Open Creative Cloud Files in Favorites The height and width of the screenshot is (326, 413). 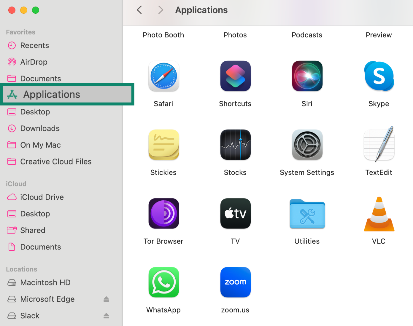click(55, 162)
